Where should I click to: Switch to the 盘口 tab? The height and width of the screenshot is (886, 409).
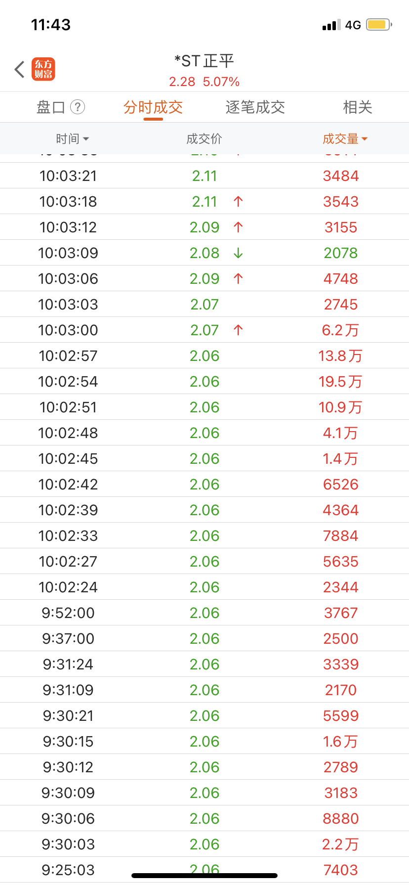pos(51,107)
